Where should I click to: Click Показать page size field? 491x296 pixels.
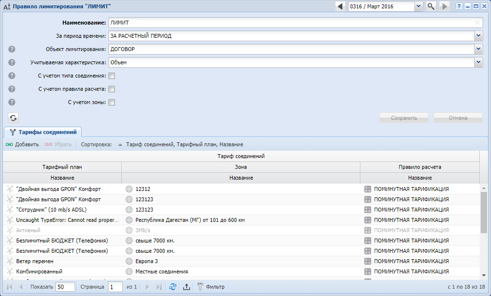pos(65,287)
